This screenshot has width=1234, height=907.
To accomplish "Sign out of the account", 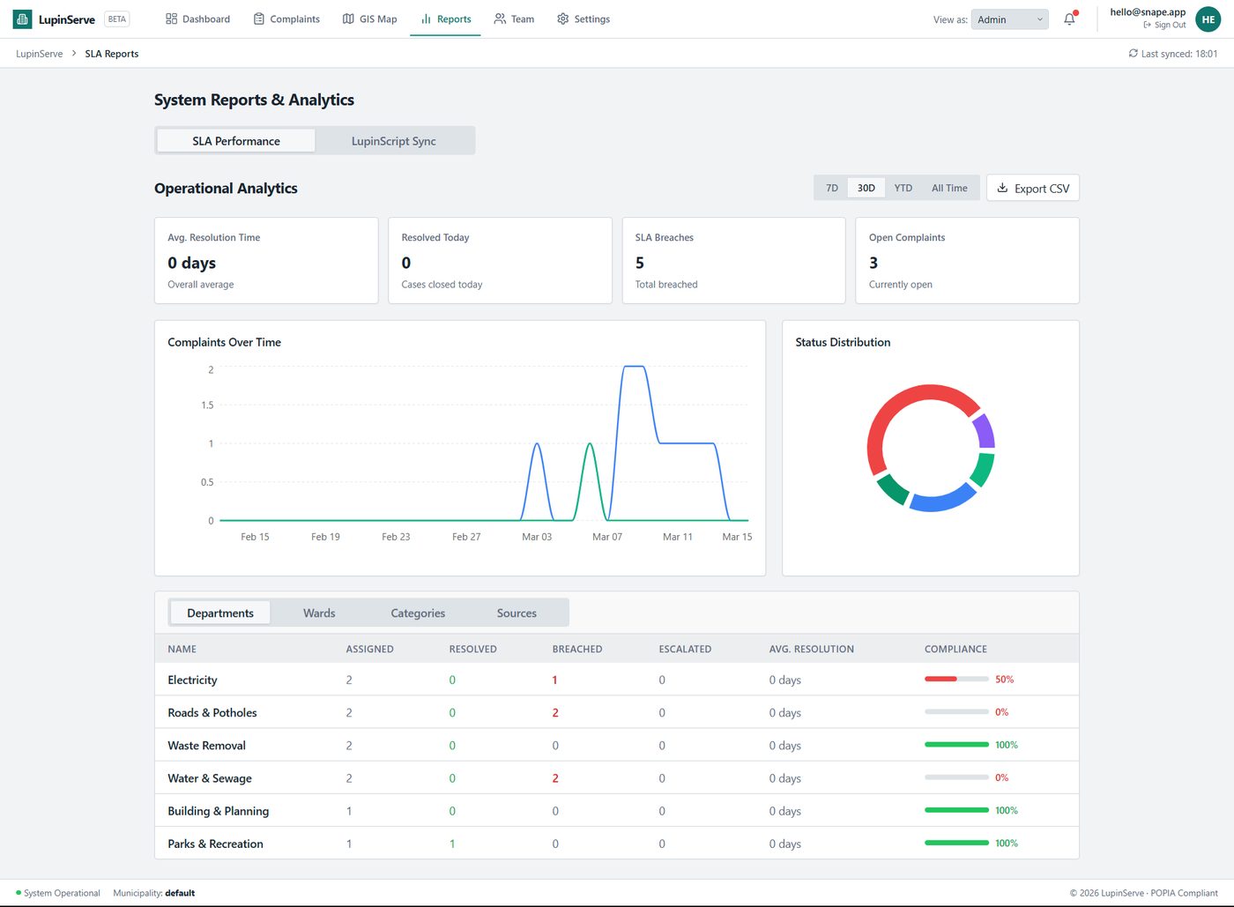I will click(x=1164, y=25).
